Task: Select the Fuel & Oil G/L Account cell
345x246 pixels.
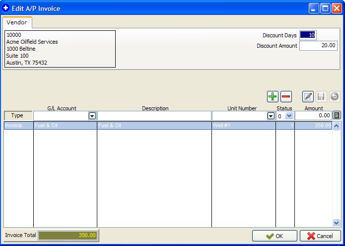Action: tap(65, 126)
